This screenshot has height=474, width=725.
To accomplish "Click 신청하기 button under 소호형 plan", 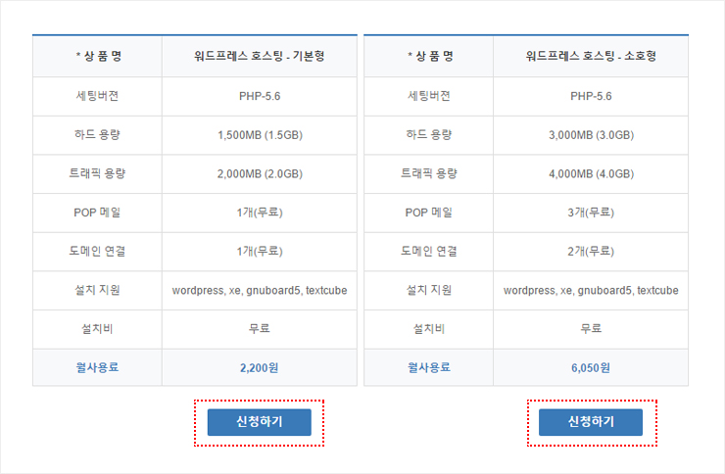I will tap(591, 422).
